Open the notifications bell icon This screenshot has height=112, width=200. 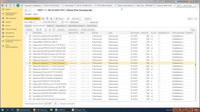click(18, 6)
